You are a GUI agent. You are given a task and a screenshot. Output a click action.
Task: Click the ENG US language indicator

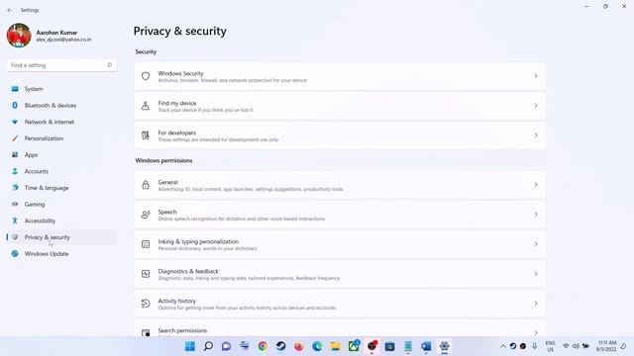click(x=551, y=346)
